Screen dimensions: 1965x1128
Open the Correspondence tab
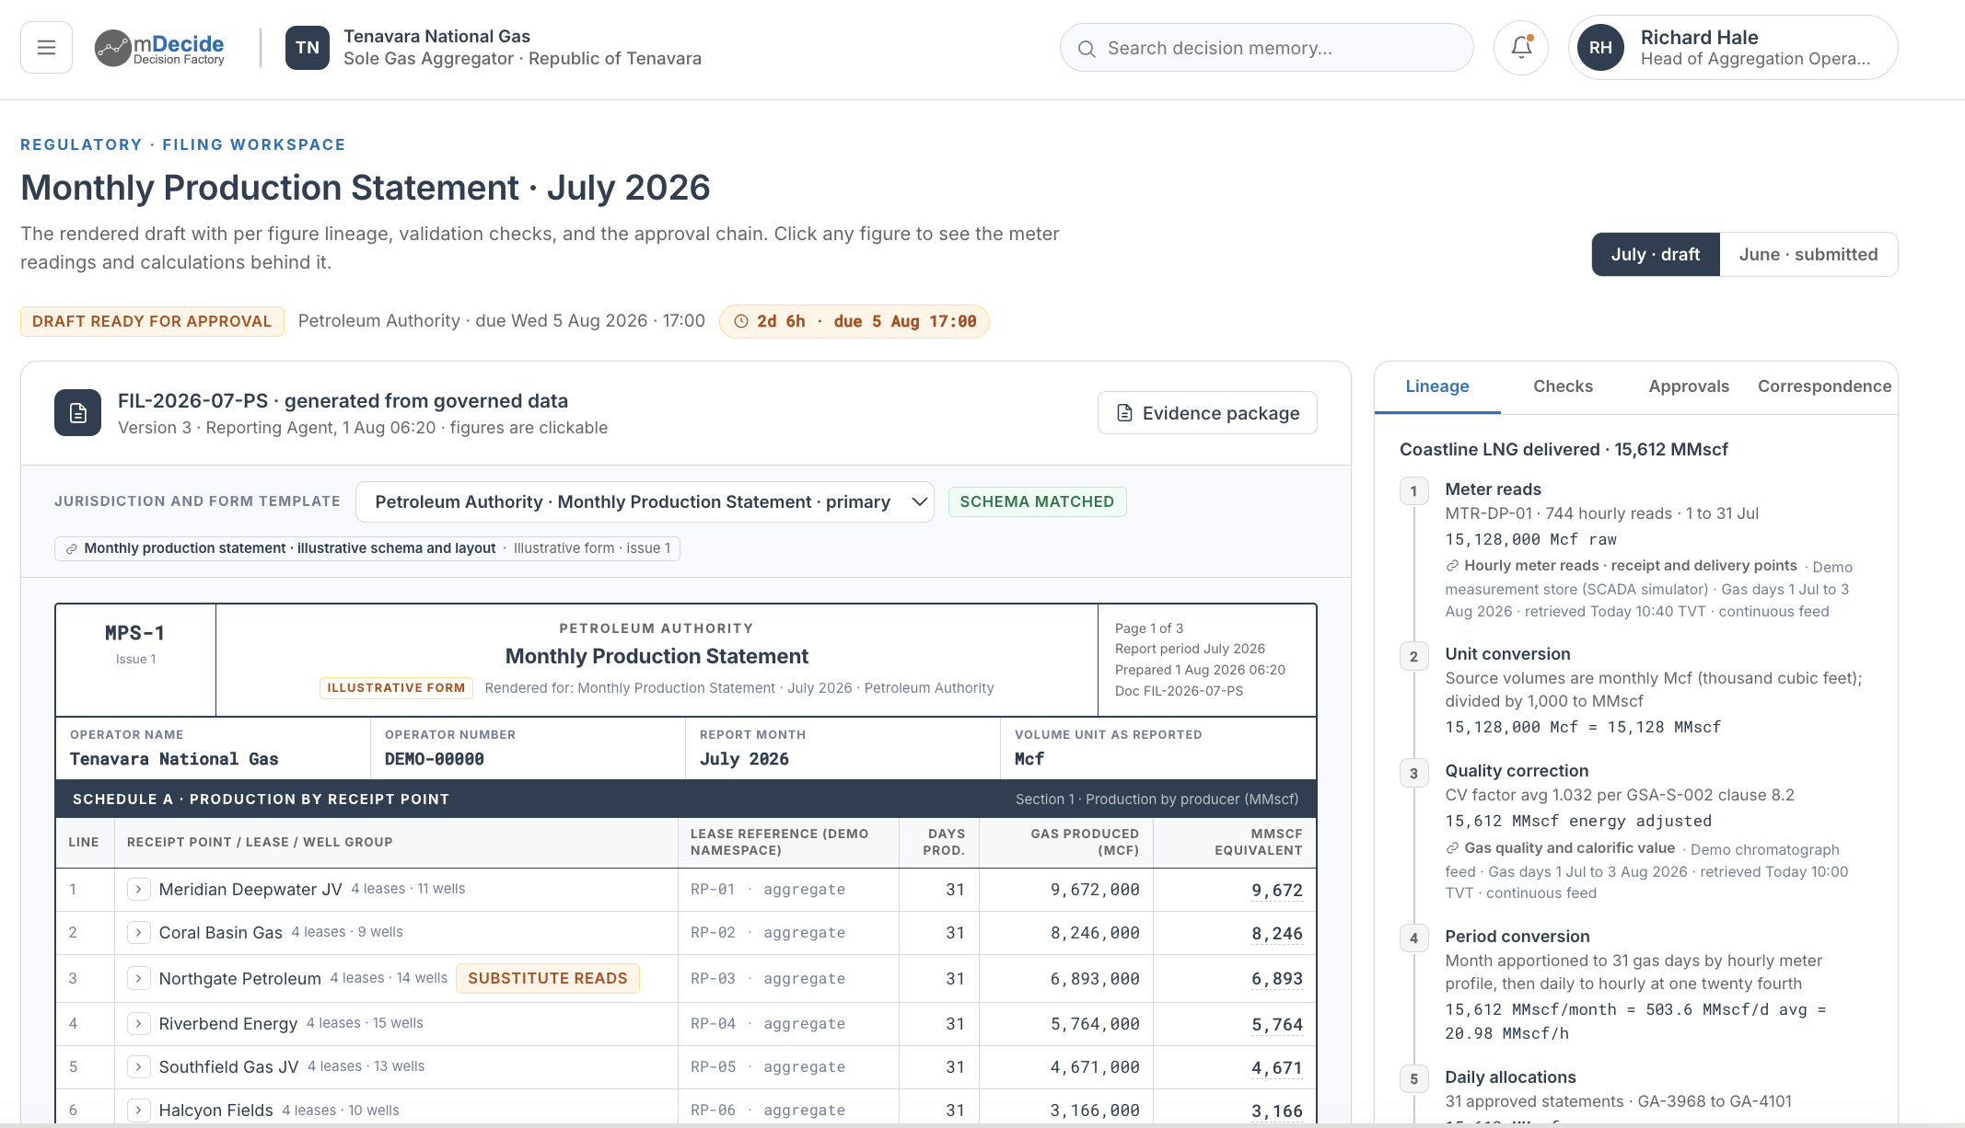(x=1824, y=386)
